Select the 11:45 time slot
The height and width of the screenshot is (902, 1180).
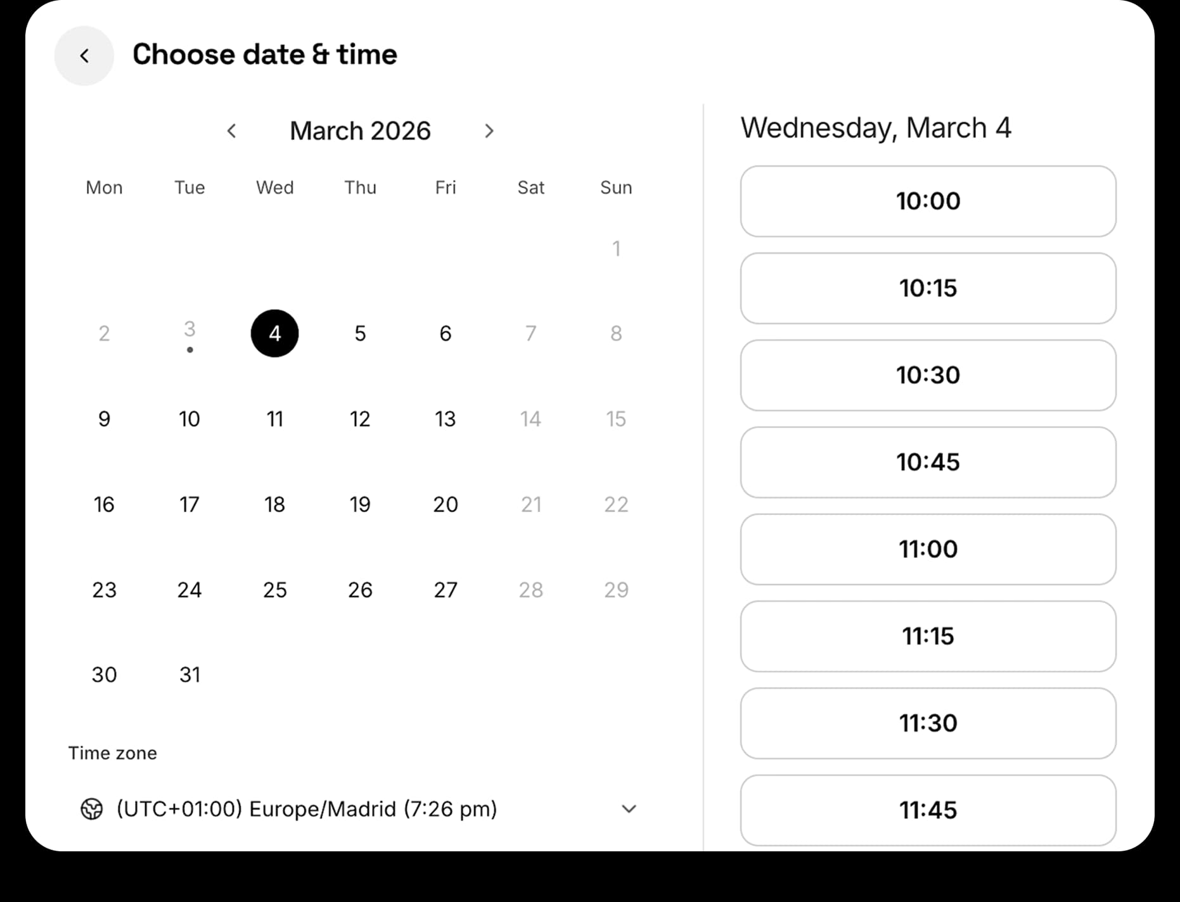point(928,810)
